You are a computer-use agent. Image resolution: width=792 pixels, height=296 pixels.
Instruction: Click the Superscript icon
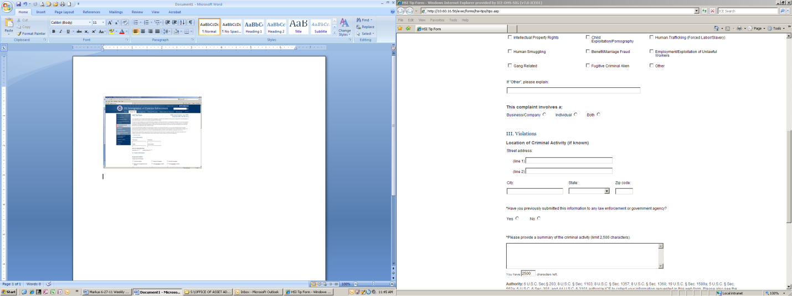(94, 31)
